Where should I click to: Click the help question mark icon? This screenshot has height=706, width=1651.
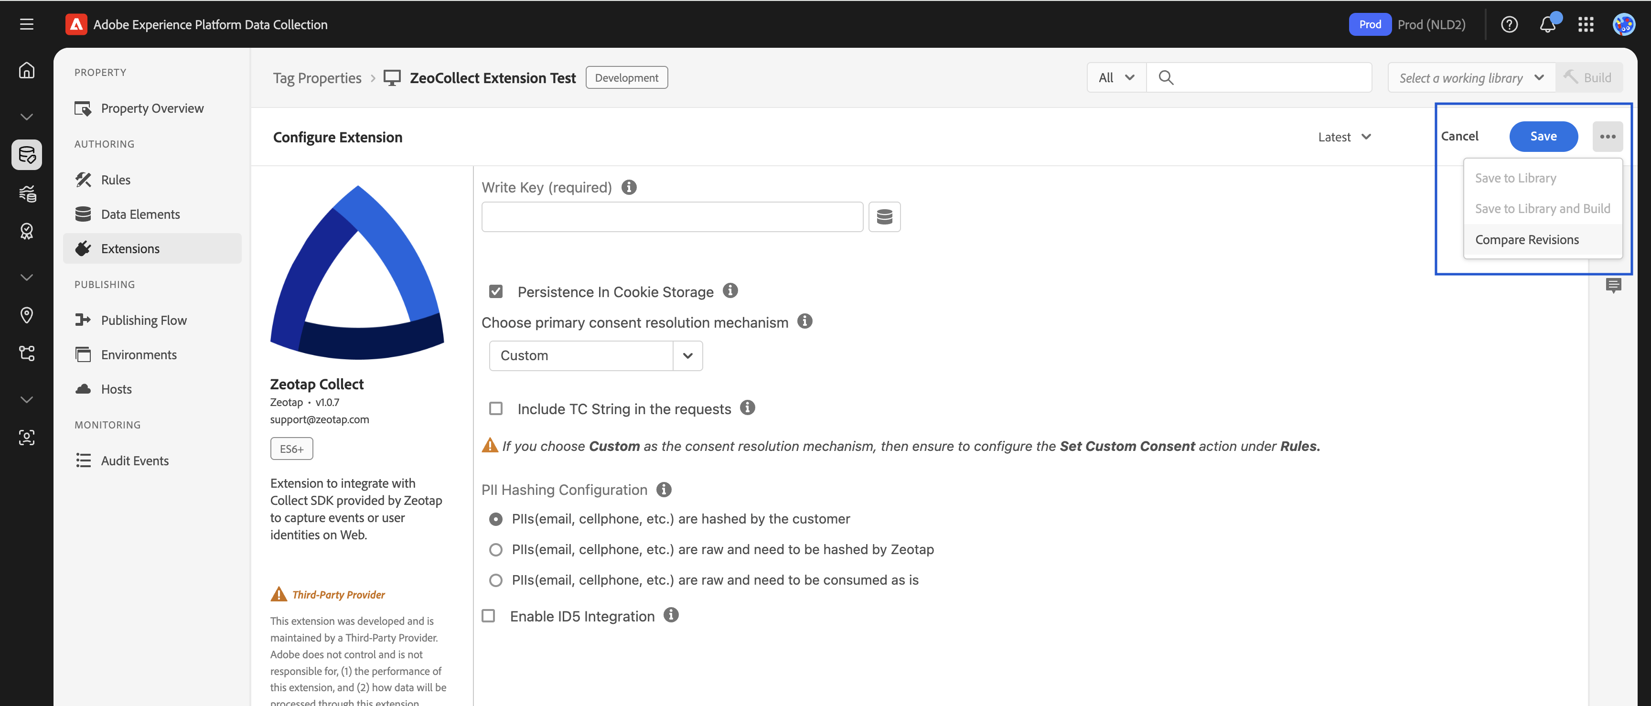point(1509,24)
